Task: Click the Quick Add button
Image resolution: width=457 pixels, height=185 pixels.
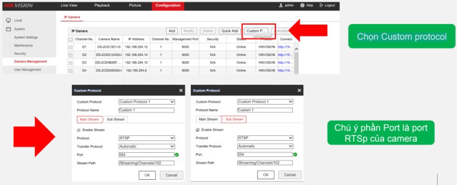Action: [x=229, y=31]
